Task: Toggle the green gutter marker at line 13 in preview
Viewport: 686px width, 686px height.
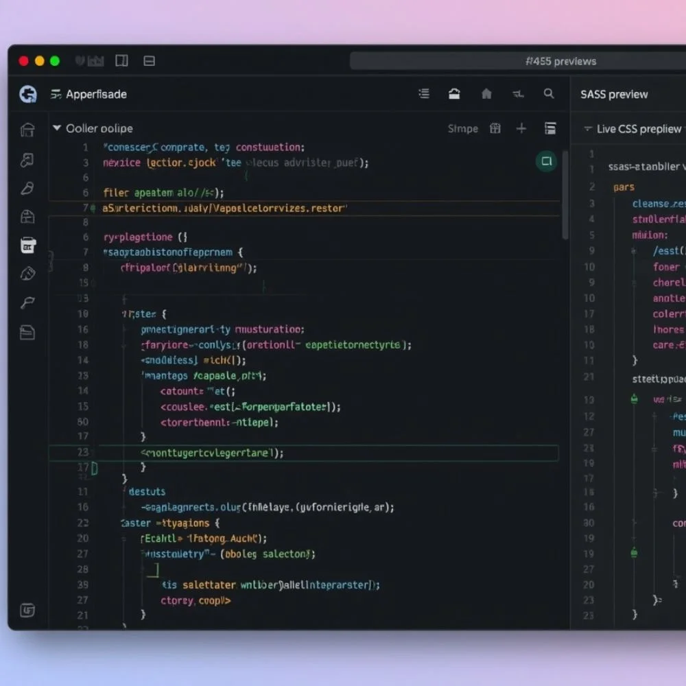Action: pyautogui.click(x=634, y=399)
